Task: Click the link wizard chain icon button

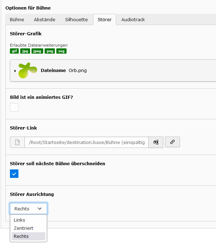Action: point(172,142)
